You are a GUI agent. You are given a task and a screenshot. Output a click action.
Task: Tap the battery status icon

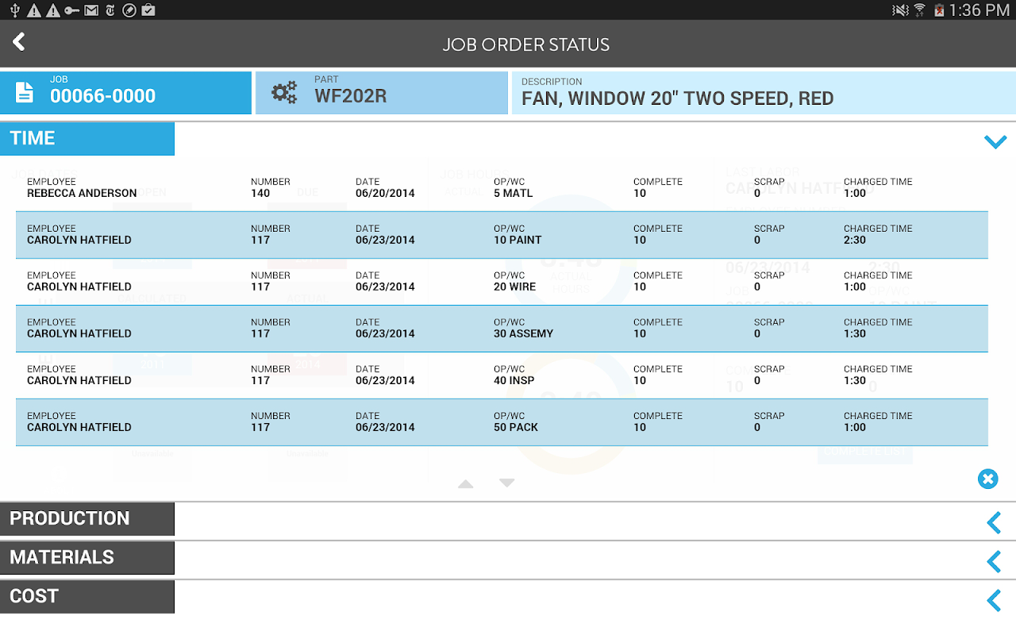[x=940, y=10]
